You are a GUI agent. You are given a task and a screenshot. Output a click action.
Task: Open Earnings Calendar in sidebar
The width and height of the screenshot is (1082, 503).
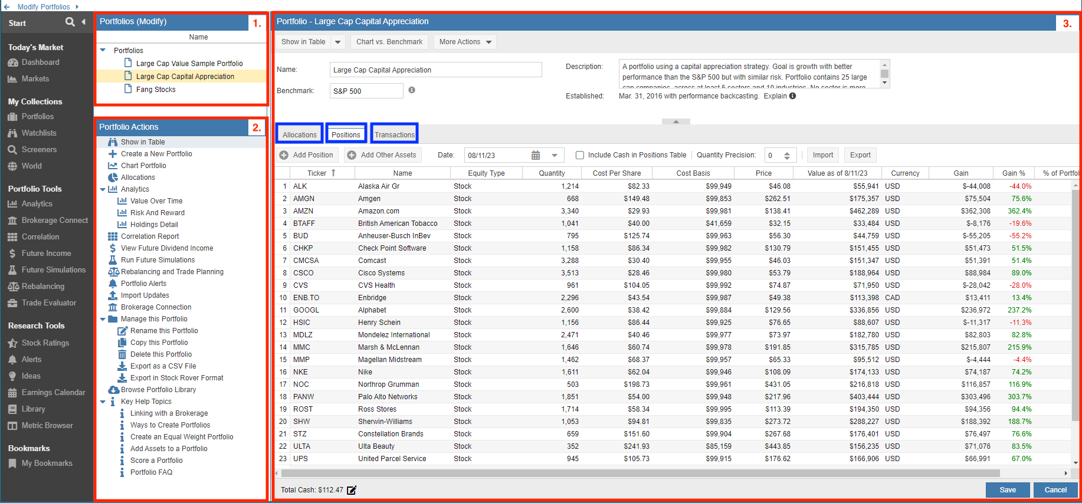[x=54, y=393]
